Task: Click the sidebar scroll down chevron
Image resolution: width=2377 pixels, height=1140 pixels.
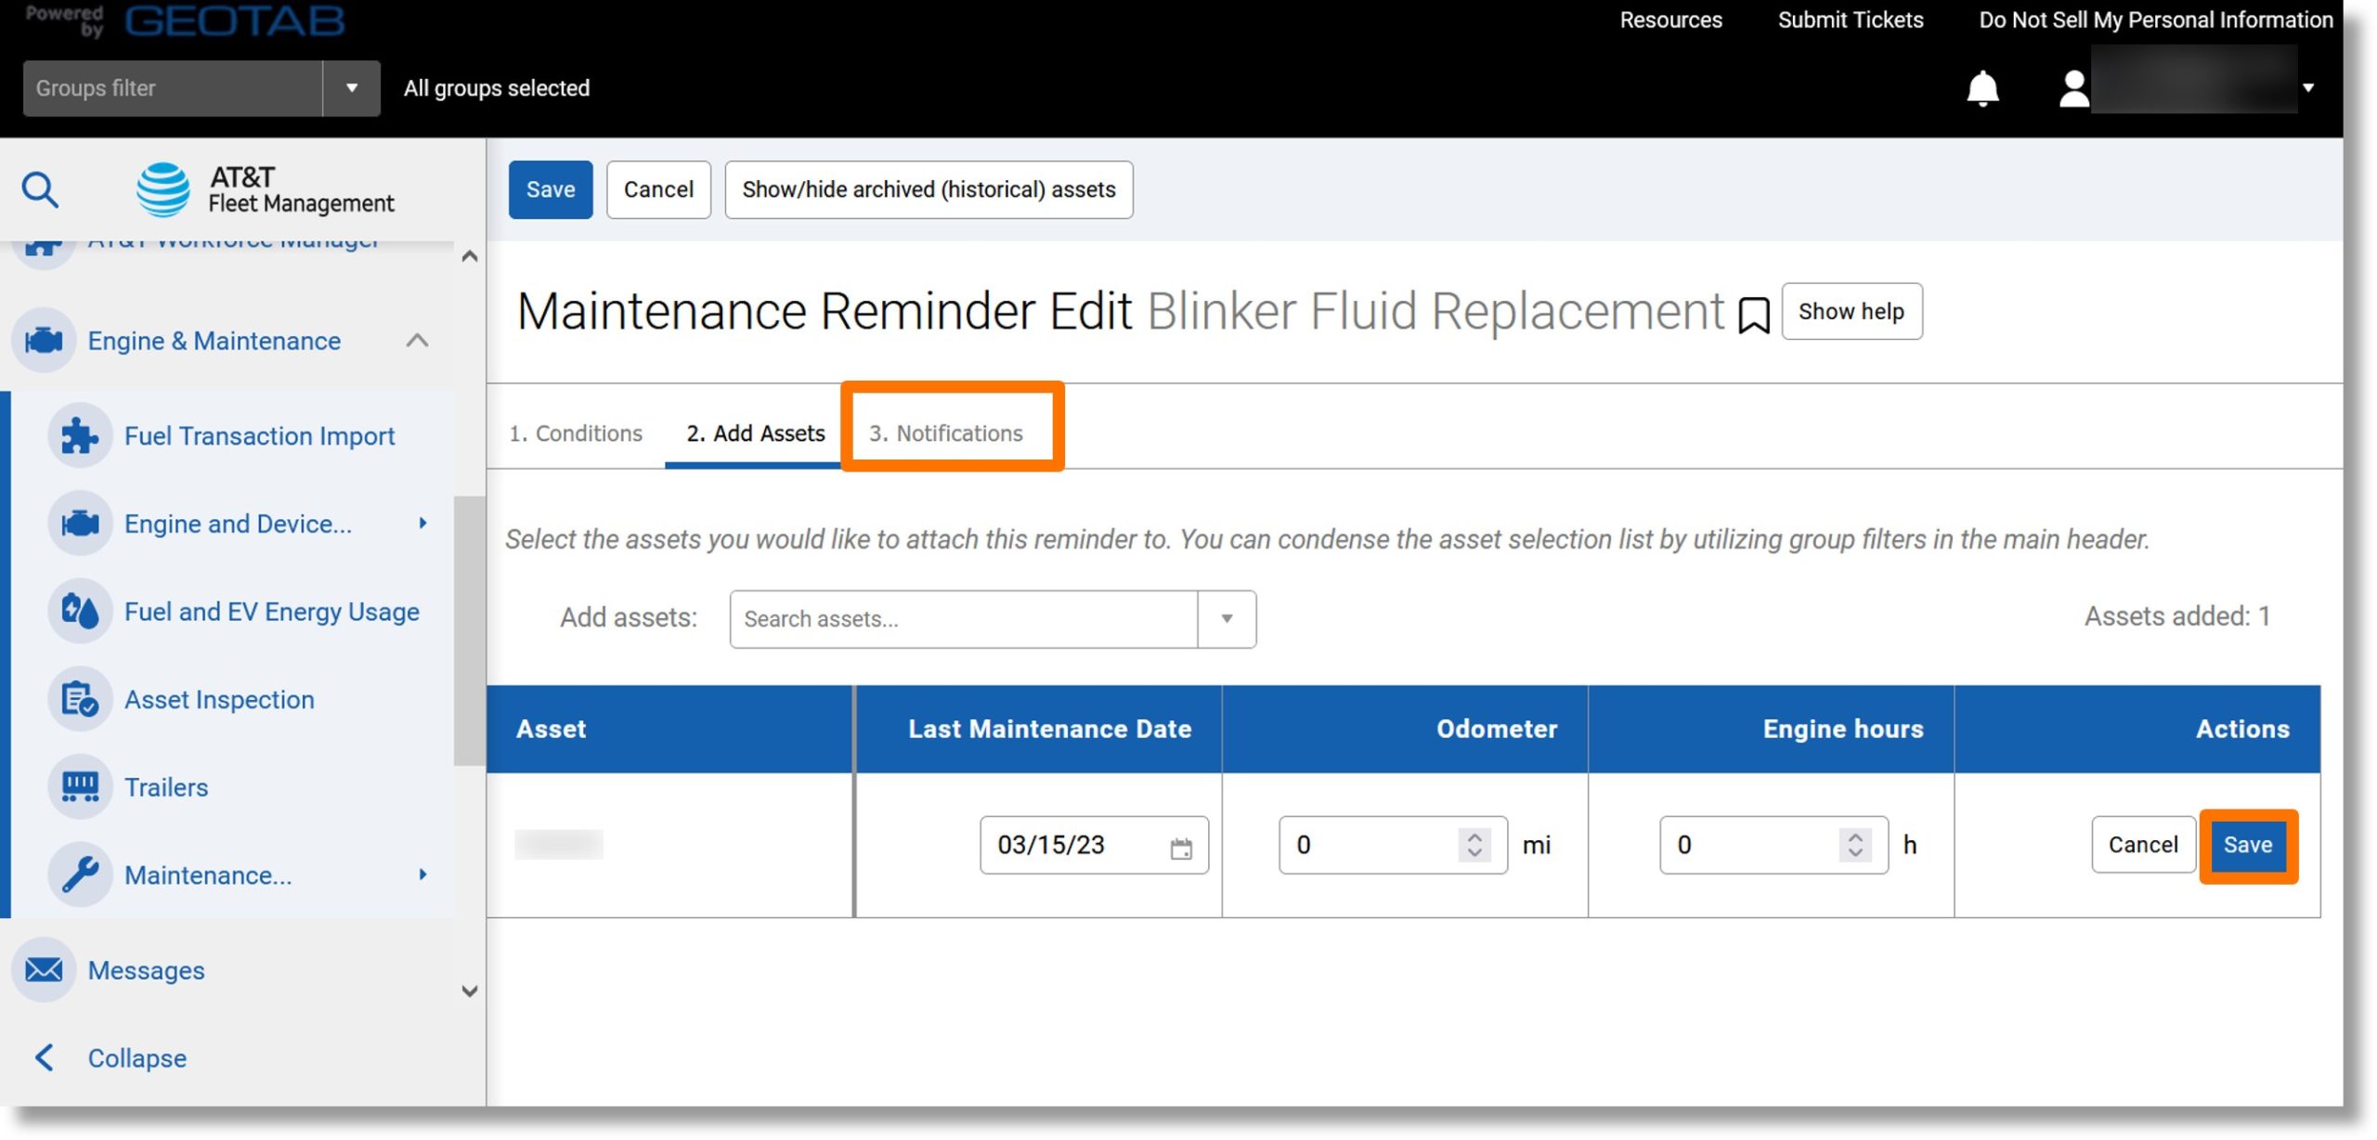Action: (470, 991)
